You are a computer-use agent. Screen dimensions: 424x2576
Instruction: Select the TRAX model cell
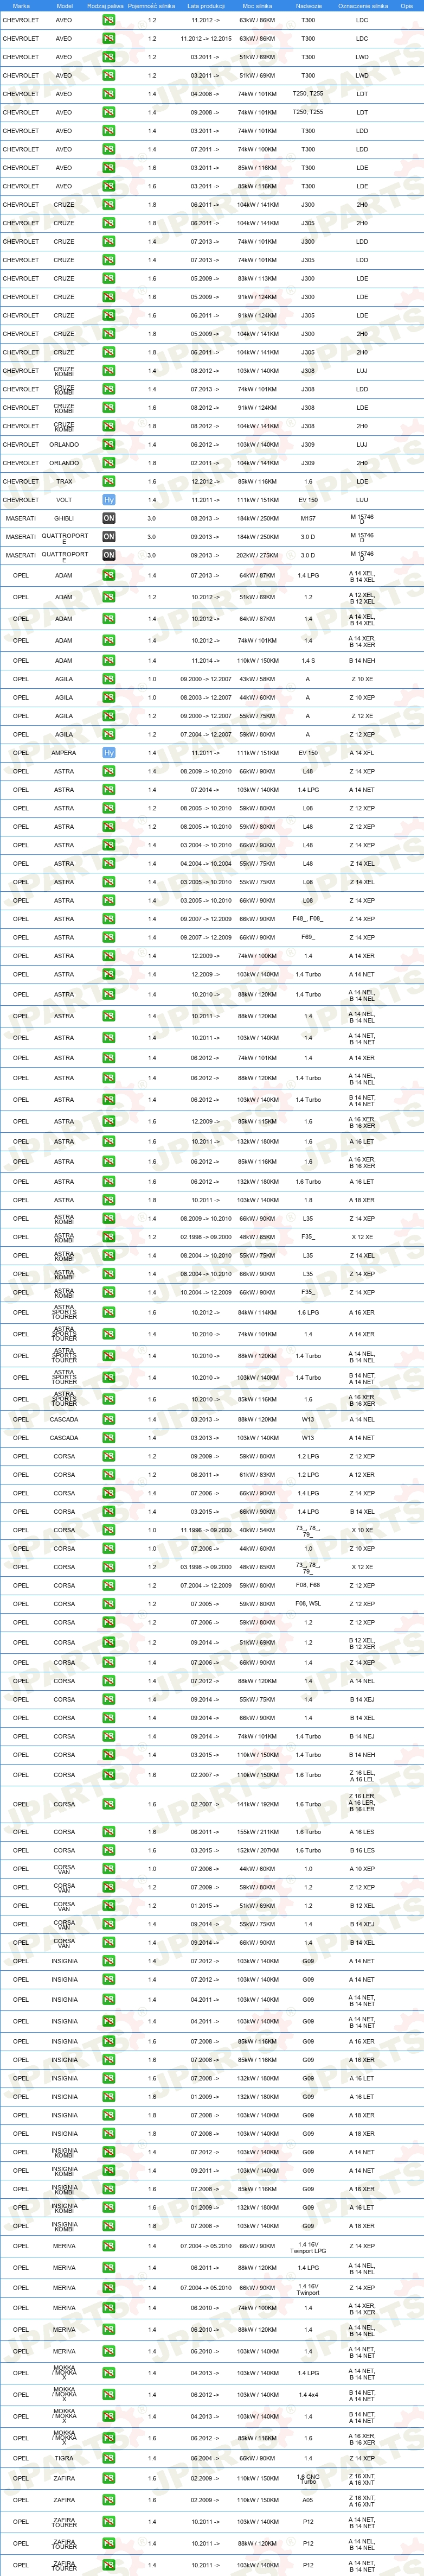pos(64,481)
